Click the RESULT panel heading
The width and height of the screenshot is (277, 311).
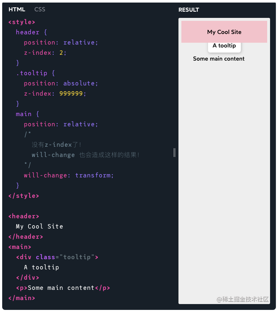click(189, 10)
